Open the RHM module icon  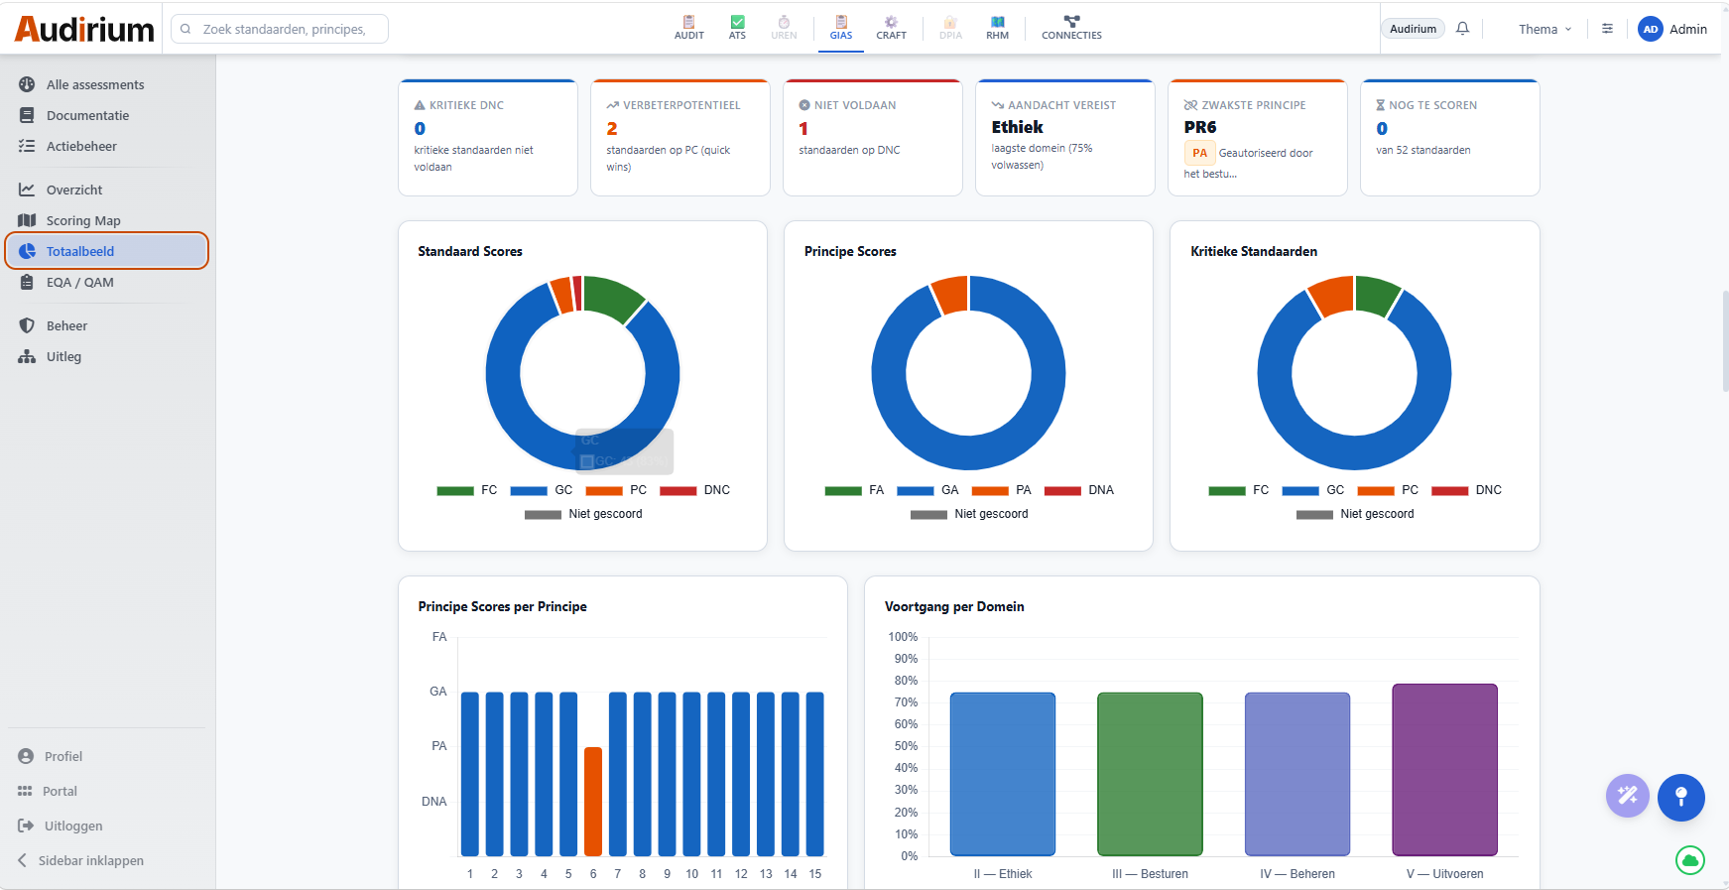[x=997, y=28]
